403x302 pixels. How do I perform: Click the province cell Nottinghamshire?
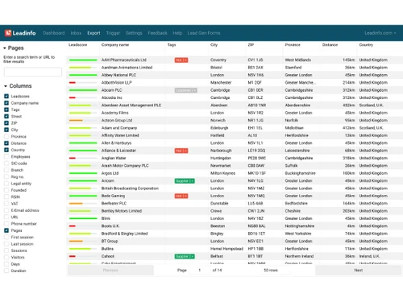click(300, 226)
